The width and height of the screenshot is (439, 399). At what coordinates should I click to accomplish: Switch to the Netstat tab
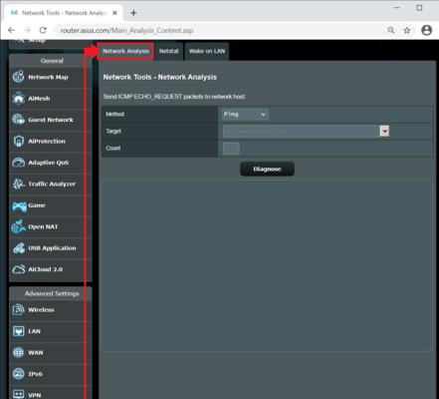[169, 51]
